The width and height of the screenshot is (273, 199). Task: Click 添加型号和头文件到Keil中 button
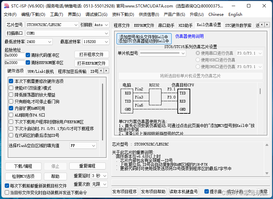tap(144, 39)
